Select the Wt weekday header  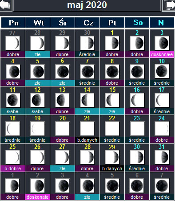(x=38, y=23)
